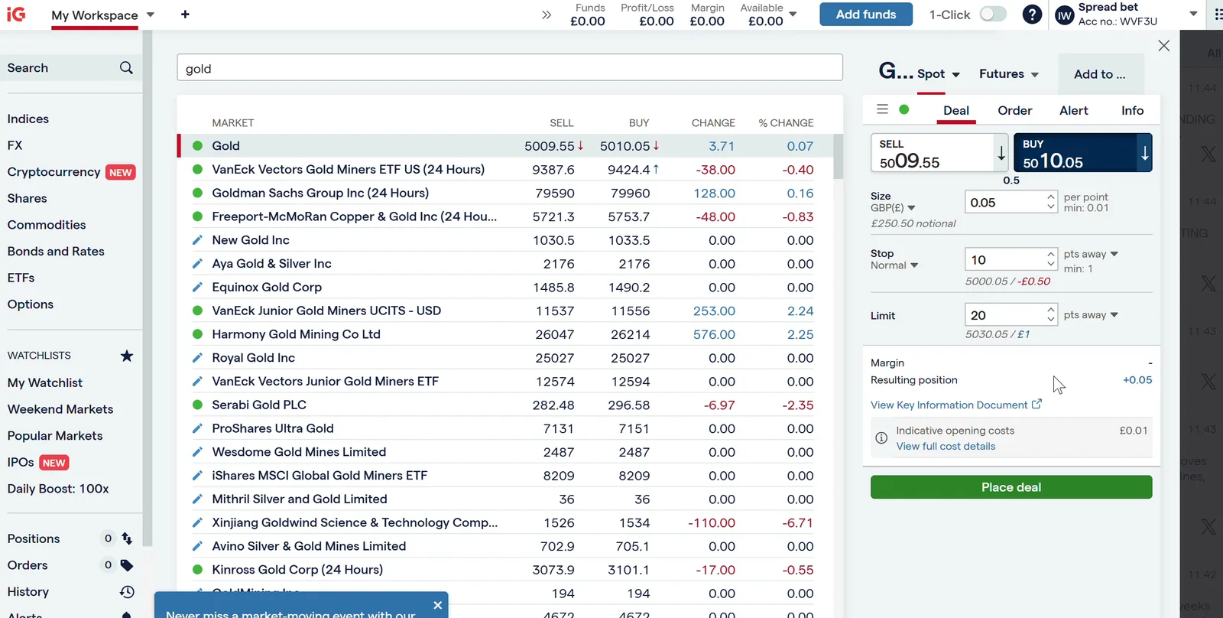
Task: Click the gold search input field
Action: [510, 67]
